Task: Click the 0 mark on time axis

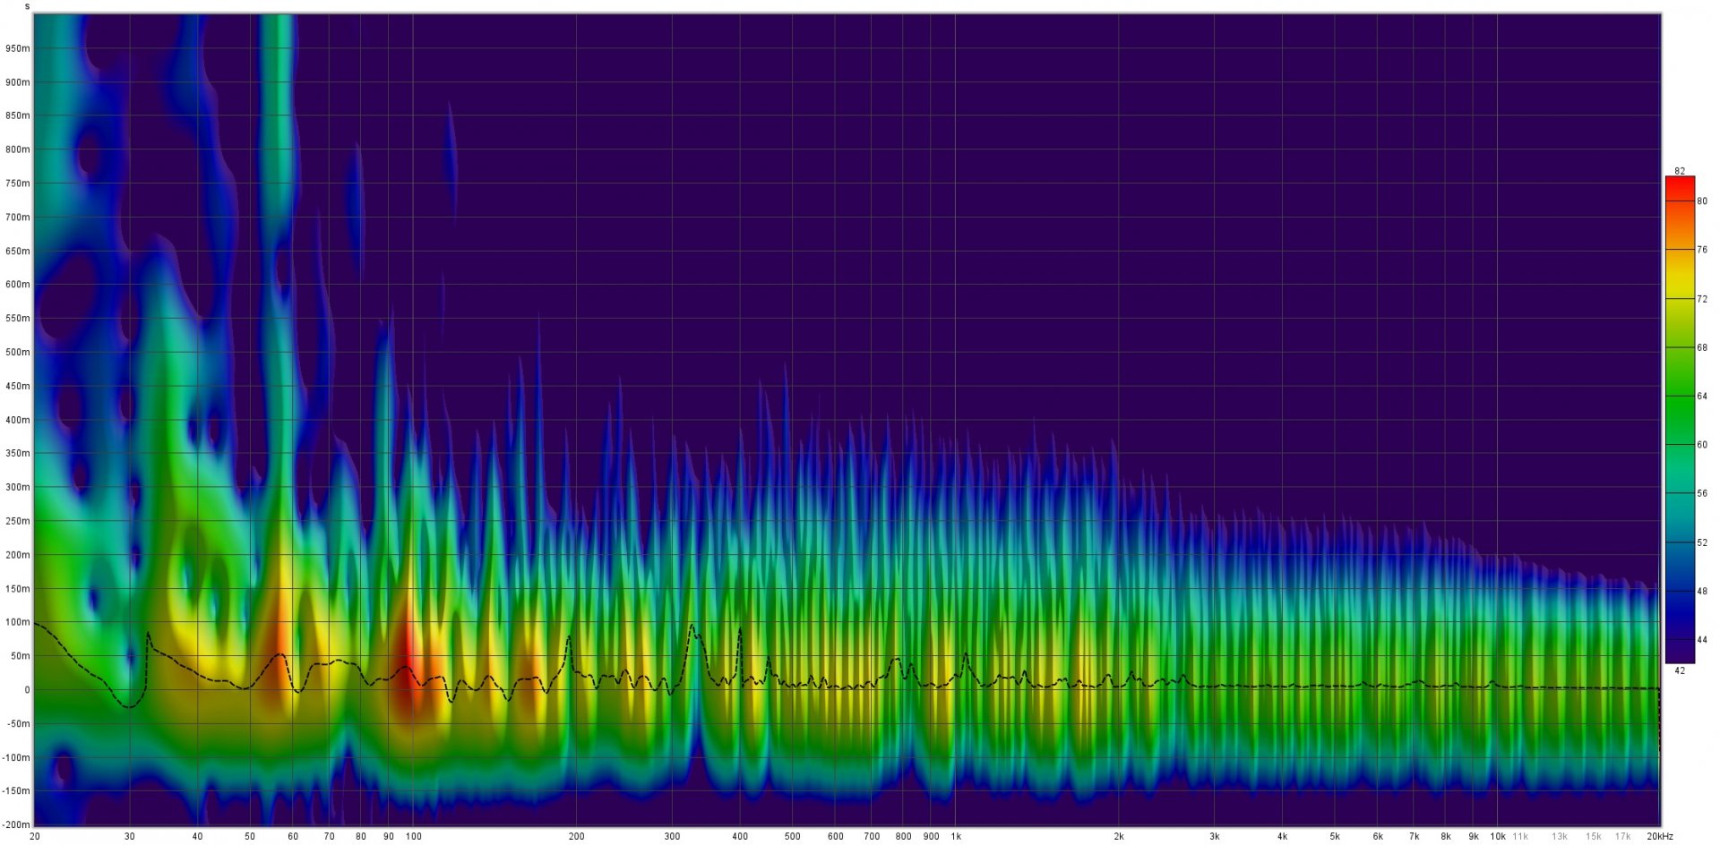Action: coord(27,690)
